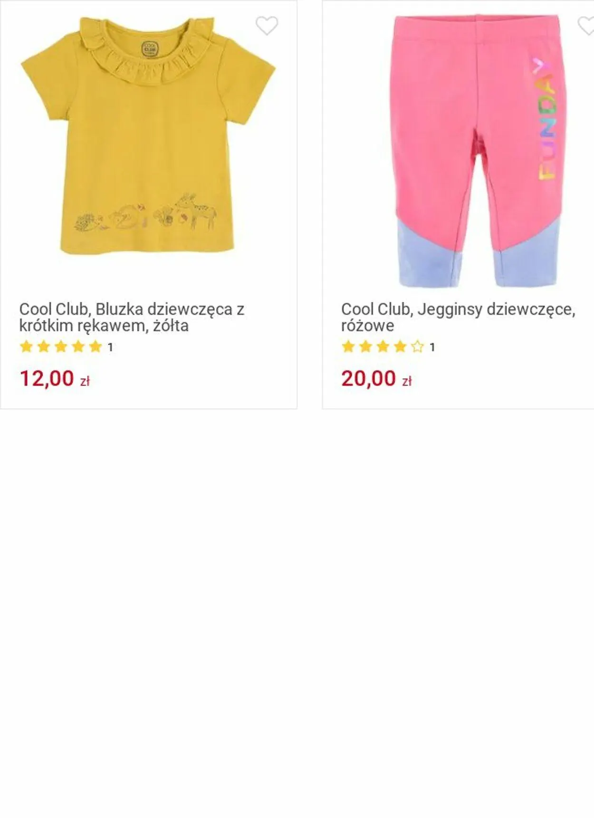Click the 20,00 zł price

pyautogui.click(x=376, y=379)
